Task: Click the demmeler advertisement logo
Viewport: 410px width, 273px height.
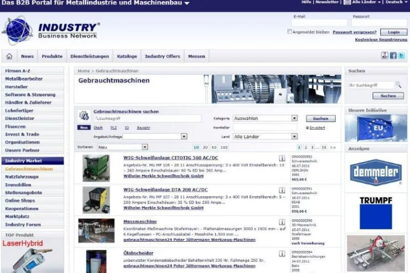Action: 376,173
